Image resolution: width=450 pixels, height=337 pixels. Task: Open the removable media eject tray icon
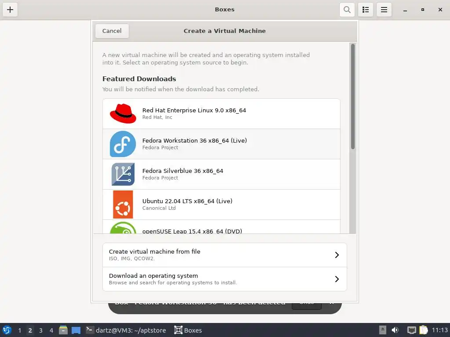click(x=383, y=330)
